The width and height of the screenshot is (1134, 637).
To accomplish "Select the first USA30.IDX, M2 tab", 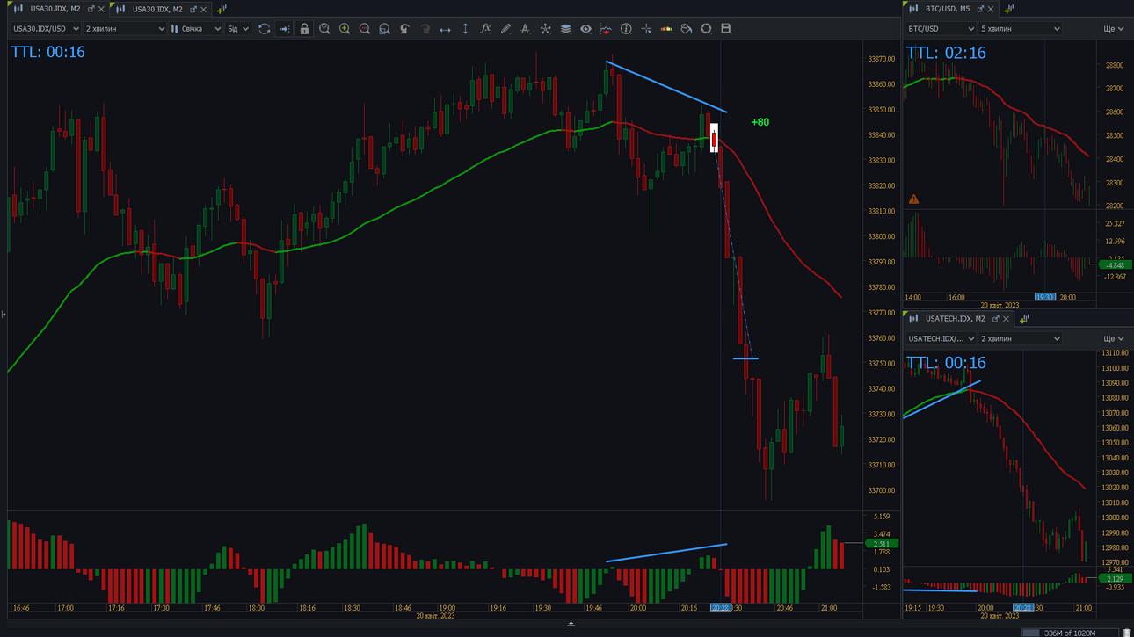I will tap(55, 9).
